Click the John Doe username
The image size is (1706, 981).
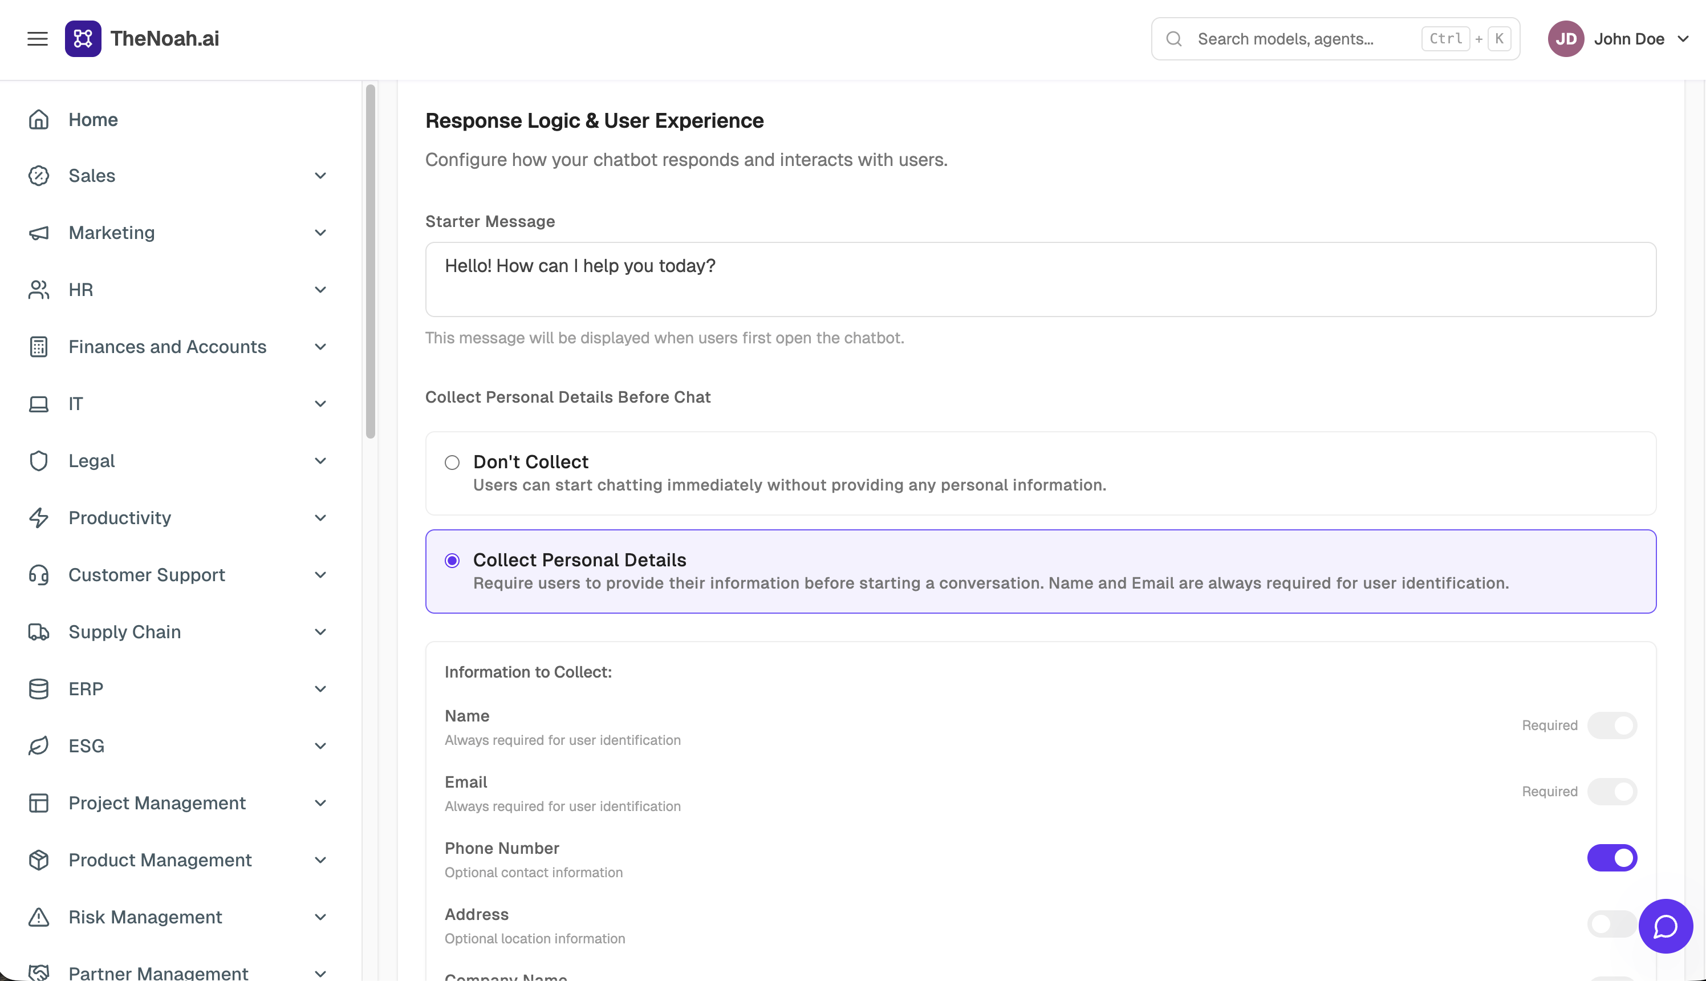tap(1629, 39)
